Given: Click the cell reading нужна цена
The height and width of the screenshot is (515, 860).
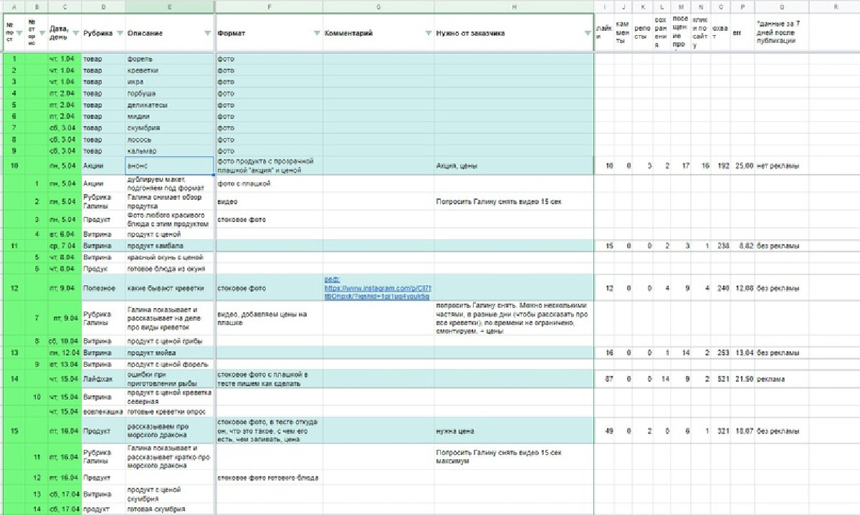Looking at the screenshot, I should (x=514, y=431).
